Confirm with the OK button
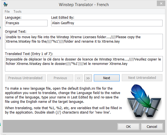The width and height of the screenshot is (167, 135). click(x=128, y=127)
